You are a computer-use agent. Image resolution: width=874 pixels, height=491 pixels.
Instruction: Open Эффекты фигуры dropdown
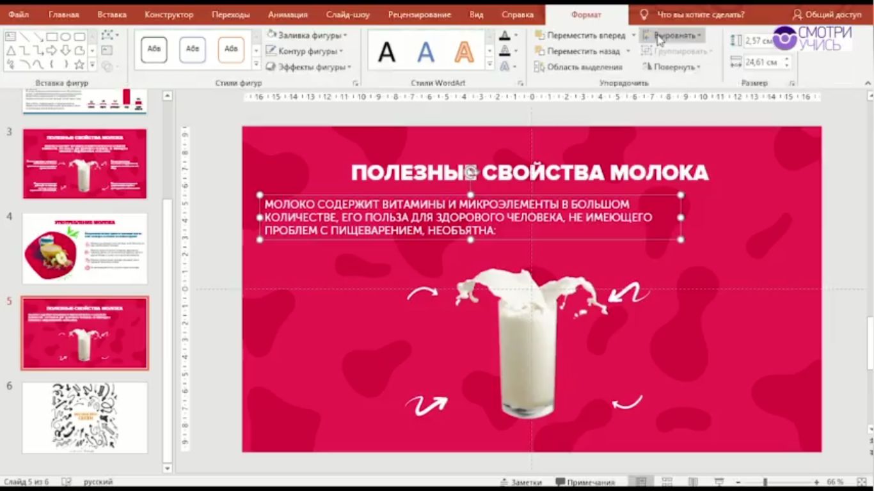click(308, 66)
